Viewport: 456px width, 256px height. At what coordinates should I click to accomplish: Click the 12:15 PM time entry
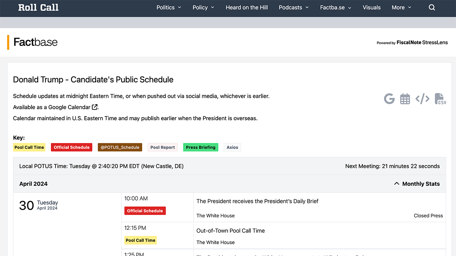(135, 228)
